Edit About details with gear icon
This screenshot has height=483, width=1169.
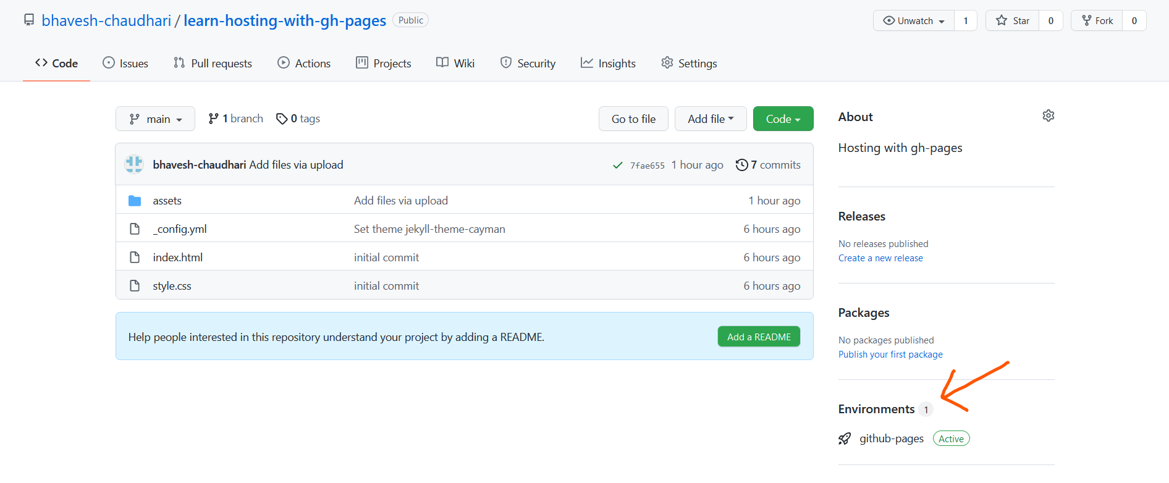coord(1049,115)
